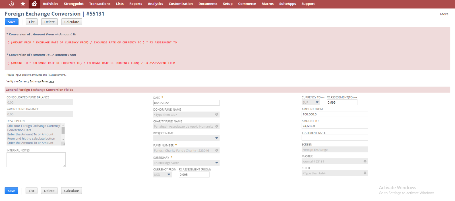Expand the Currency From USD dropdown
Viewport: 455px width, 201px height.
169,175
